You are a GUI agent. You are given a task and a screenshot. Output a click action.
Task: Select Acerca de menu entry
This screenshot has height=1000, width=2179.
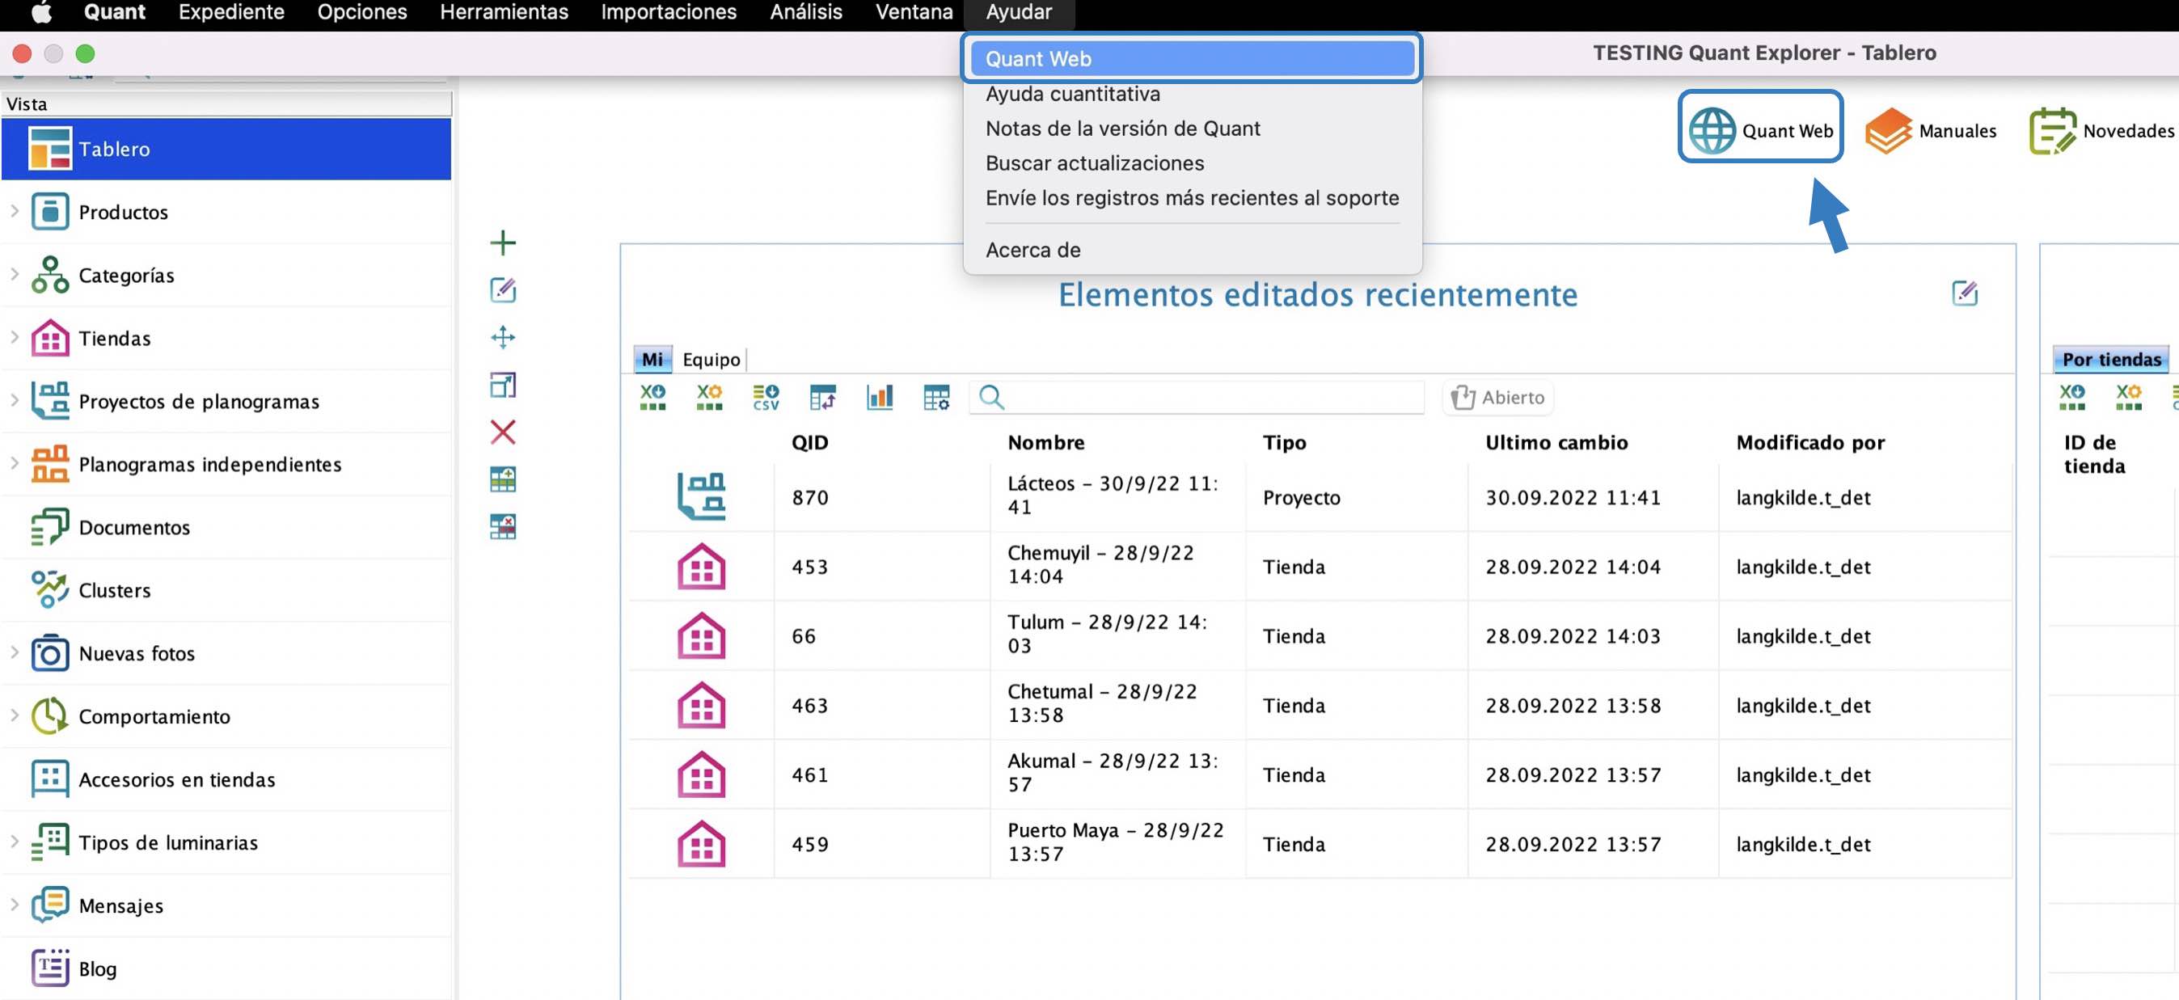(x=1192, y=251)
